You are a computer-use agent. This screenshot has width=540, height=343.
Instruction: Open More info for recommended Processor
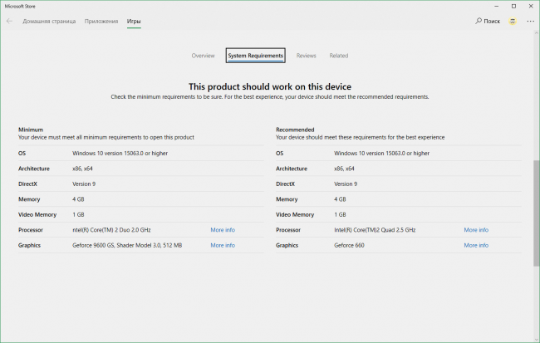[476, 230]
